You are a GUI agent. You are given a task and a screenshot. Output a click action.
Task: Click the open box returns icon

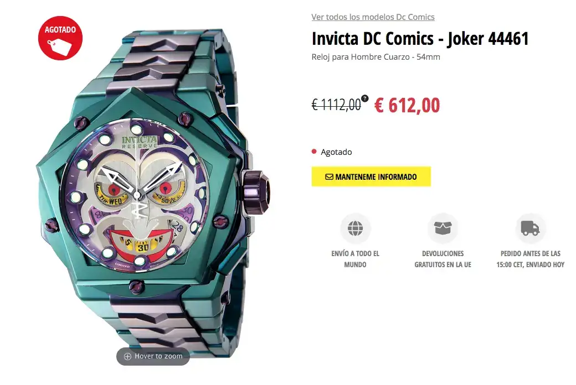pos(443,228)
